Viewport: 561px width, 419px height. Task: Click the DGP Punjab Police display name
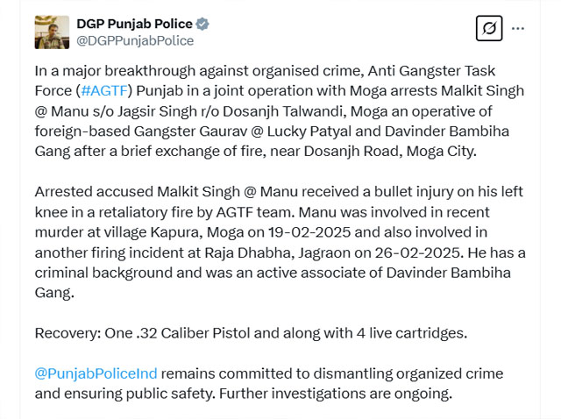click(134, 24)
